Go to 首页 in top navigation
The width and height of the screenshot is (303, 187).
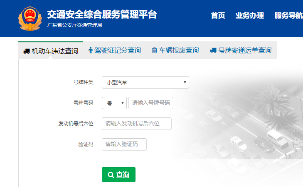click(218, 15)
